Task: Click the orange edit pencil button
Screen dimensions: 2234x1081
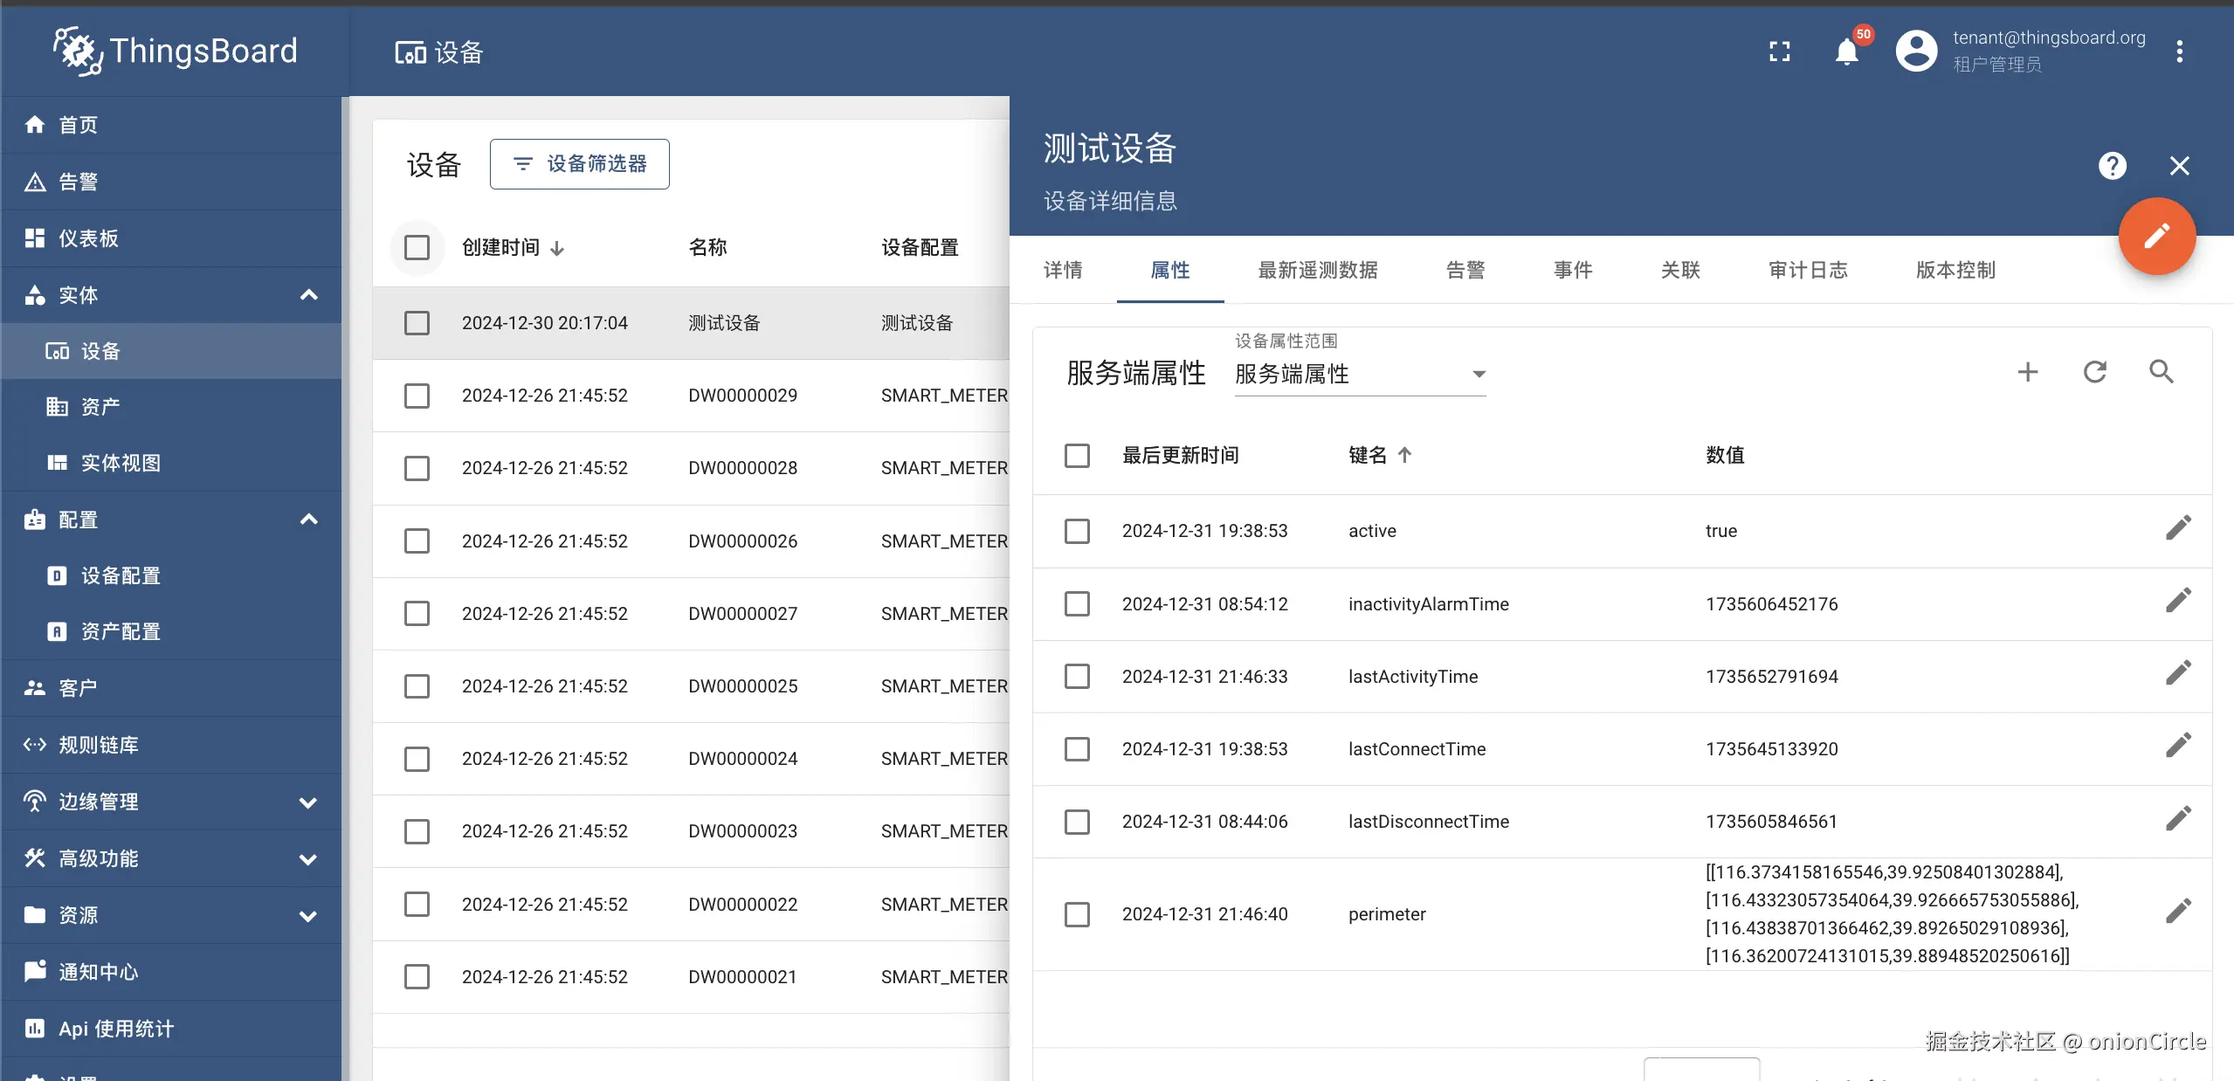Action: point(2156,237)
